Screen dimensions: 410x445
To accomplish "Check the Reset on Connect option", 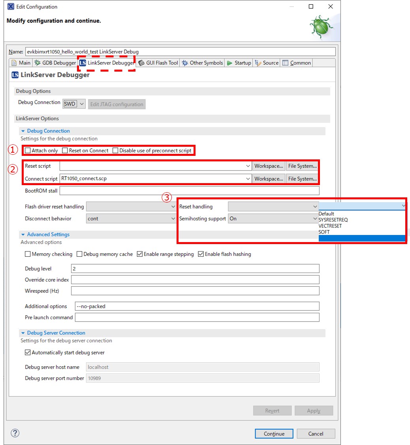I will tap(65, 151).
